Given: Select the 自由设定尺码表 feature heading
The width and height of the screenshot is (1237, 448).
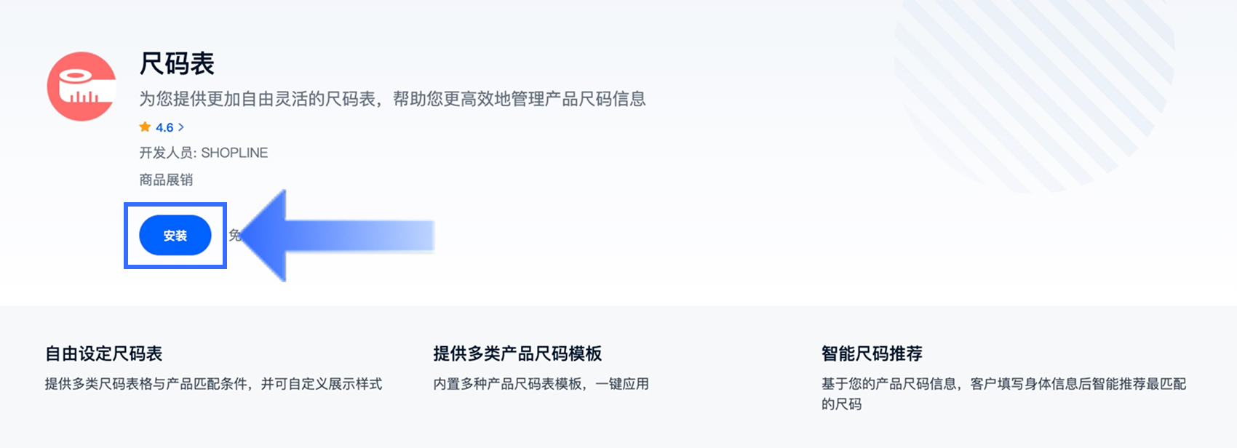Looking at the screenshot, I should pyautogui.click(x=104, y=354).
